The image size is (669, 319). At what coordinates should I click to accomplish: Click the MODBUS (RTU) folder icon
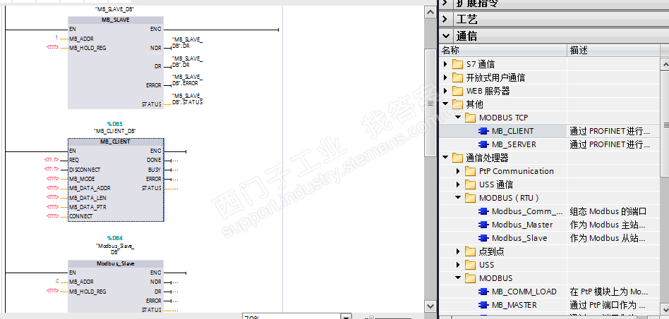click(x=470, y=198)
